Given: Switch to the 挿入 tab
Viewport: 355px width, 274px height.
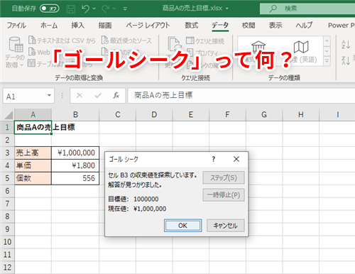Looking at the screenshot, I should 78,26.
